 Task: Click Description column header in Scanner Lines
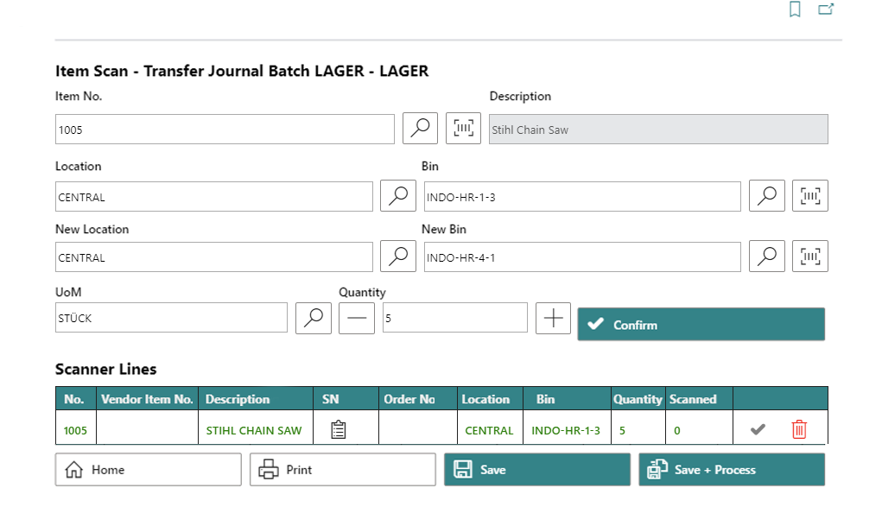[256, 399]
